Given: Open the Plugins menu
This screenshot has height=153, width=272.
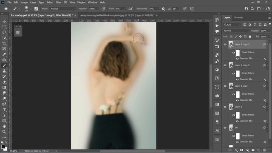Looking at the screenshot, I should coord(81,3).
